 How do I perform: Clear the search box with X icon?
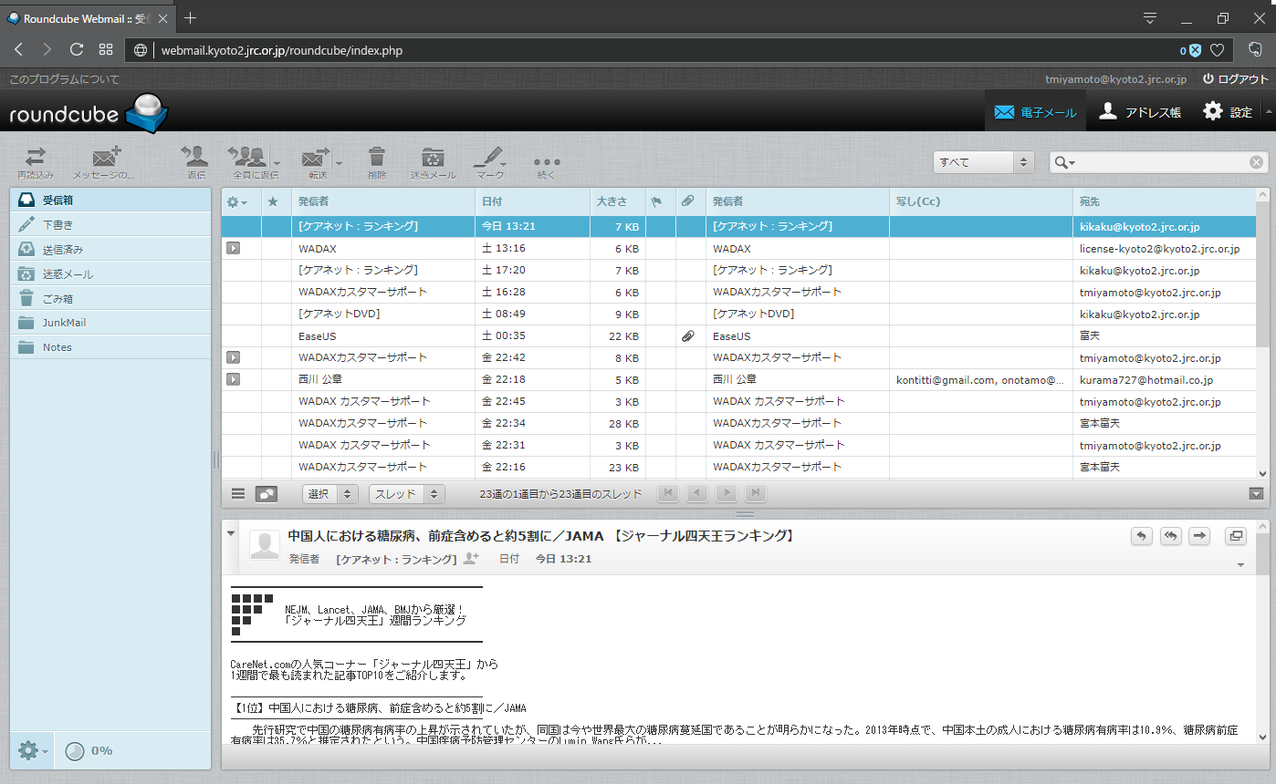[1256, 162]
